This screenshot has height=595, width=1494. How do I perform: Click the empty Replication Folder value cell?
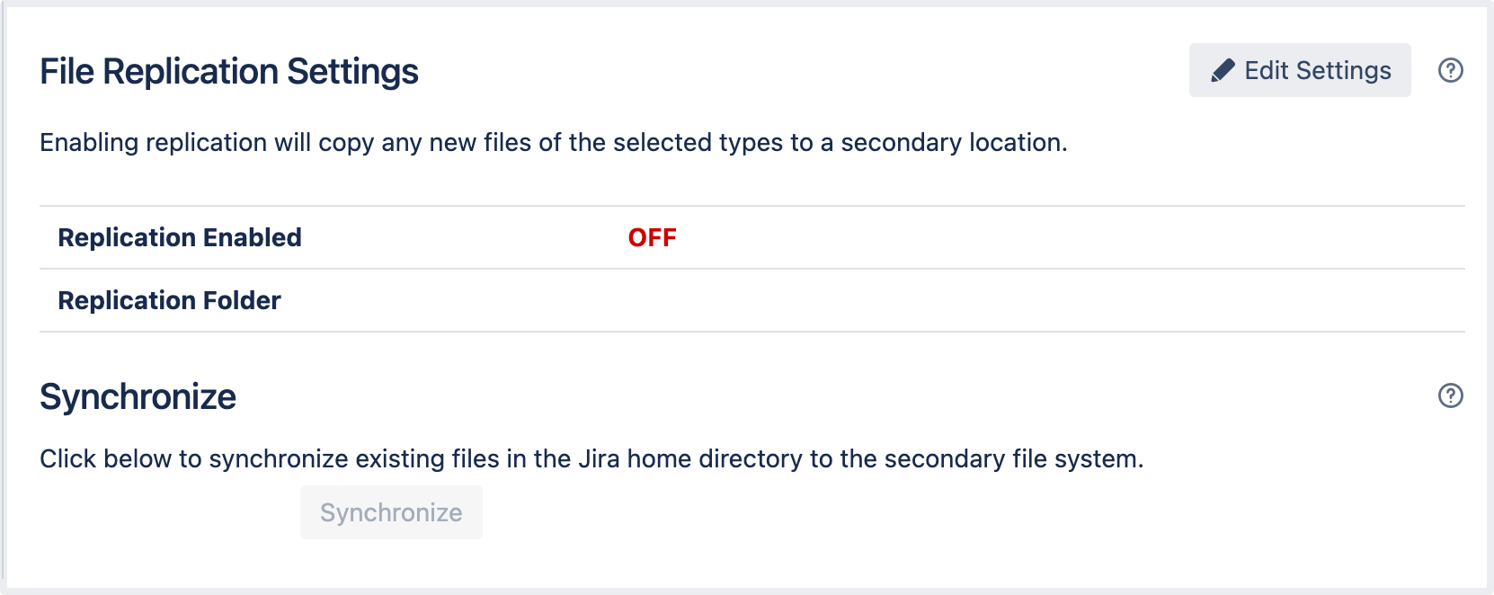[809, 300]
